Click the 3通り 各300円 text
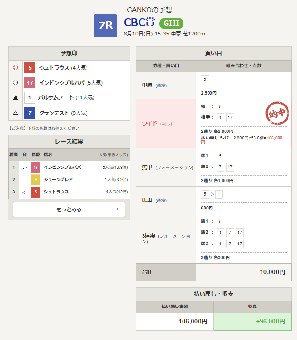The width and height of the screenshot is (297, 340). pos(215,258)
